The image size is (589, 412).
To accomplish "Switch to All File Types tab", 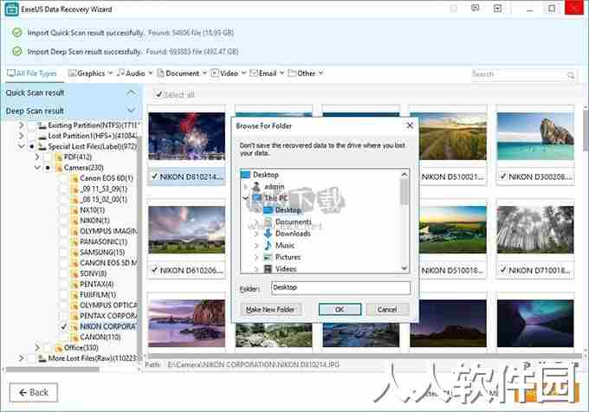I will click(x=32, y=74).
